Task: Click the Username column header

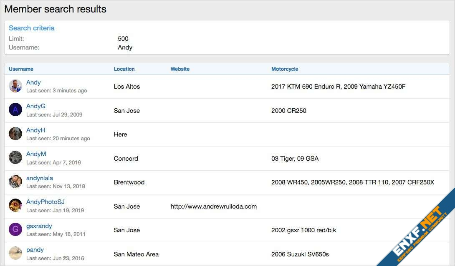Action: [21, 69]
